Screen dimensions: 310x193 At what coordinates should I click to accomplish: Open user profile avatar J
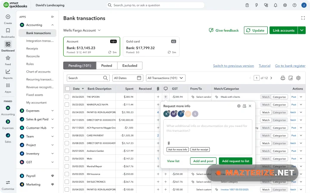pyautogui.click(x=304, y=5)
